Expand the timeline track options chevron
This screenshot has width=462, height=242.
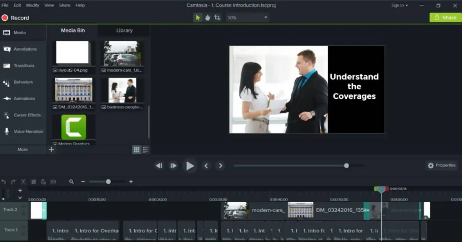click(20, 198)
